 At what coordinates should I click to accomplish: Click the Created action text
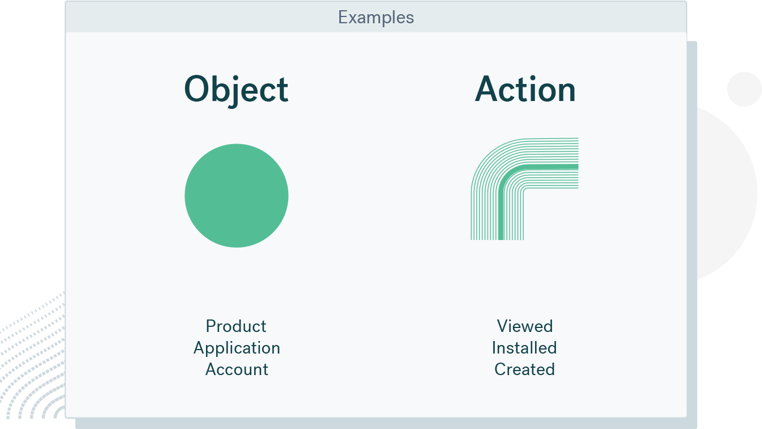pos(524,369)
